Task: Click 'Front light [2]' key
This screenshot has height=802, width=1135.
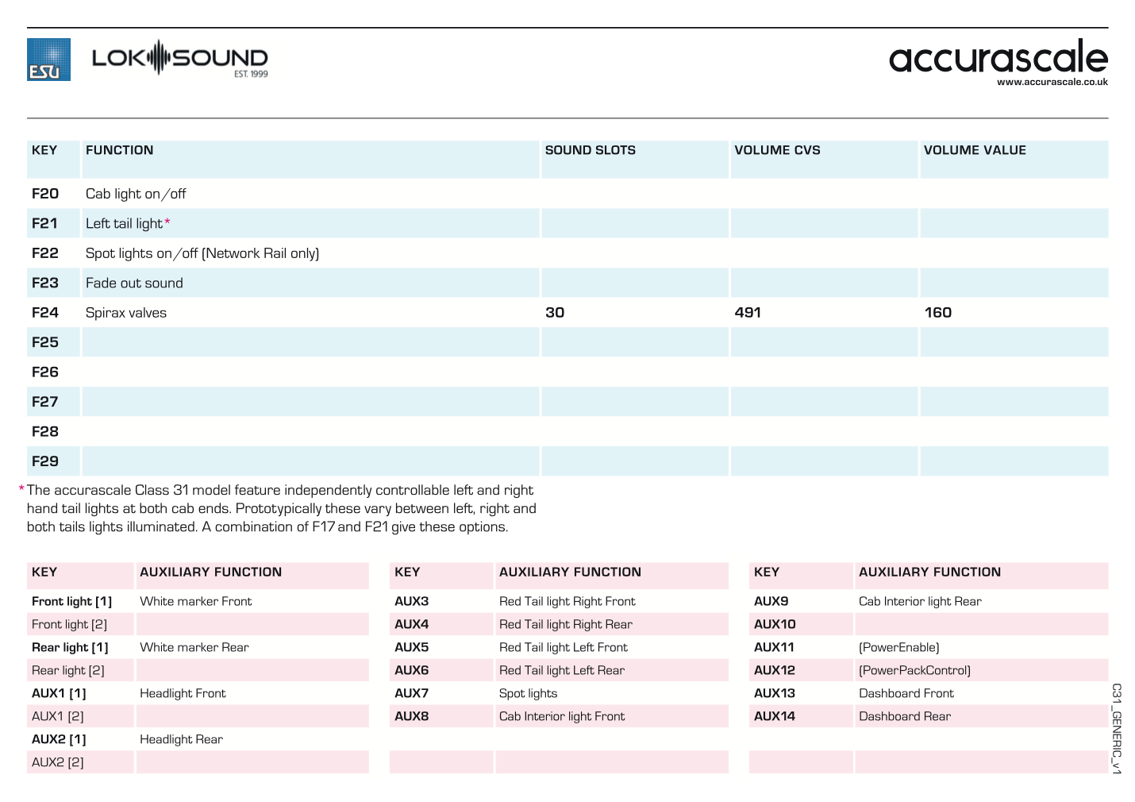Action: tap(69, 625)
